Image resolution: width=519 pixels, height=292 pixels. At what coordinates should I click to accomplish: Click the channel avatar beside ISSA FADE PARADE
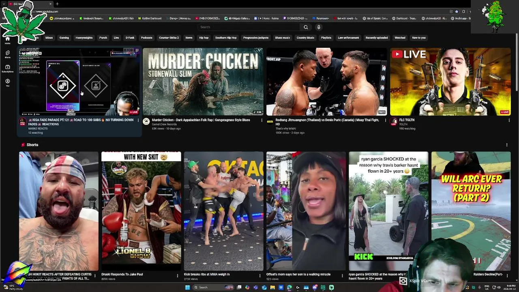tap(23, 122)
